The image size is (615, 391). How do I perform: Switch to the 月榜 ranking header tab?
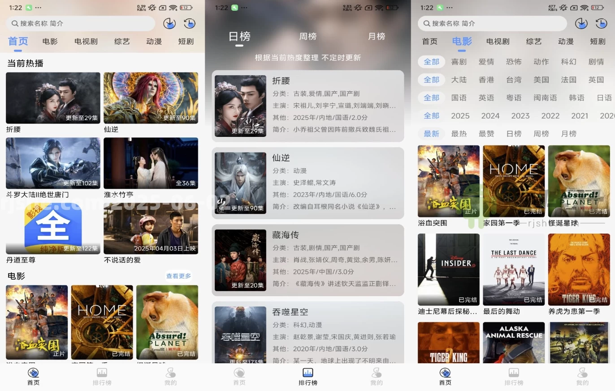377,36
